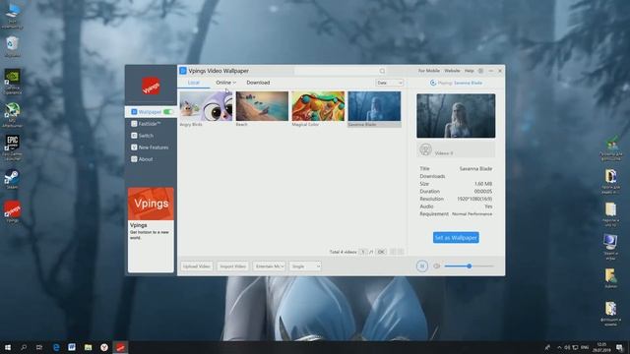The height and width of the screenshot is (354, 630).
Task: Mute audio with the speaker icon
Action: (x=436, y=266)
